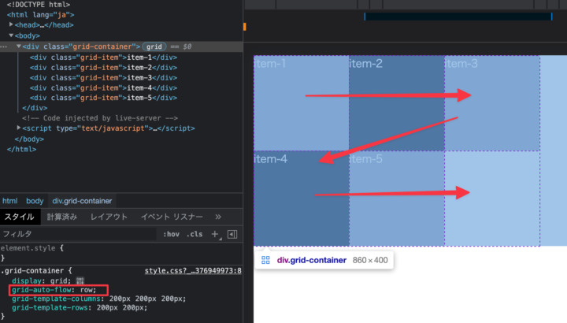Select the html lang="ja" line
This screenshot has width=567, height=323.
(x=40, y=15)
